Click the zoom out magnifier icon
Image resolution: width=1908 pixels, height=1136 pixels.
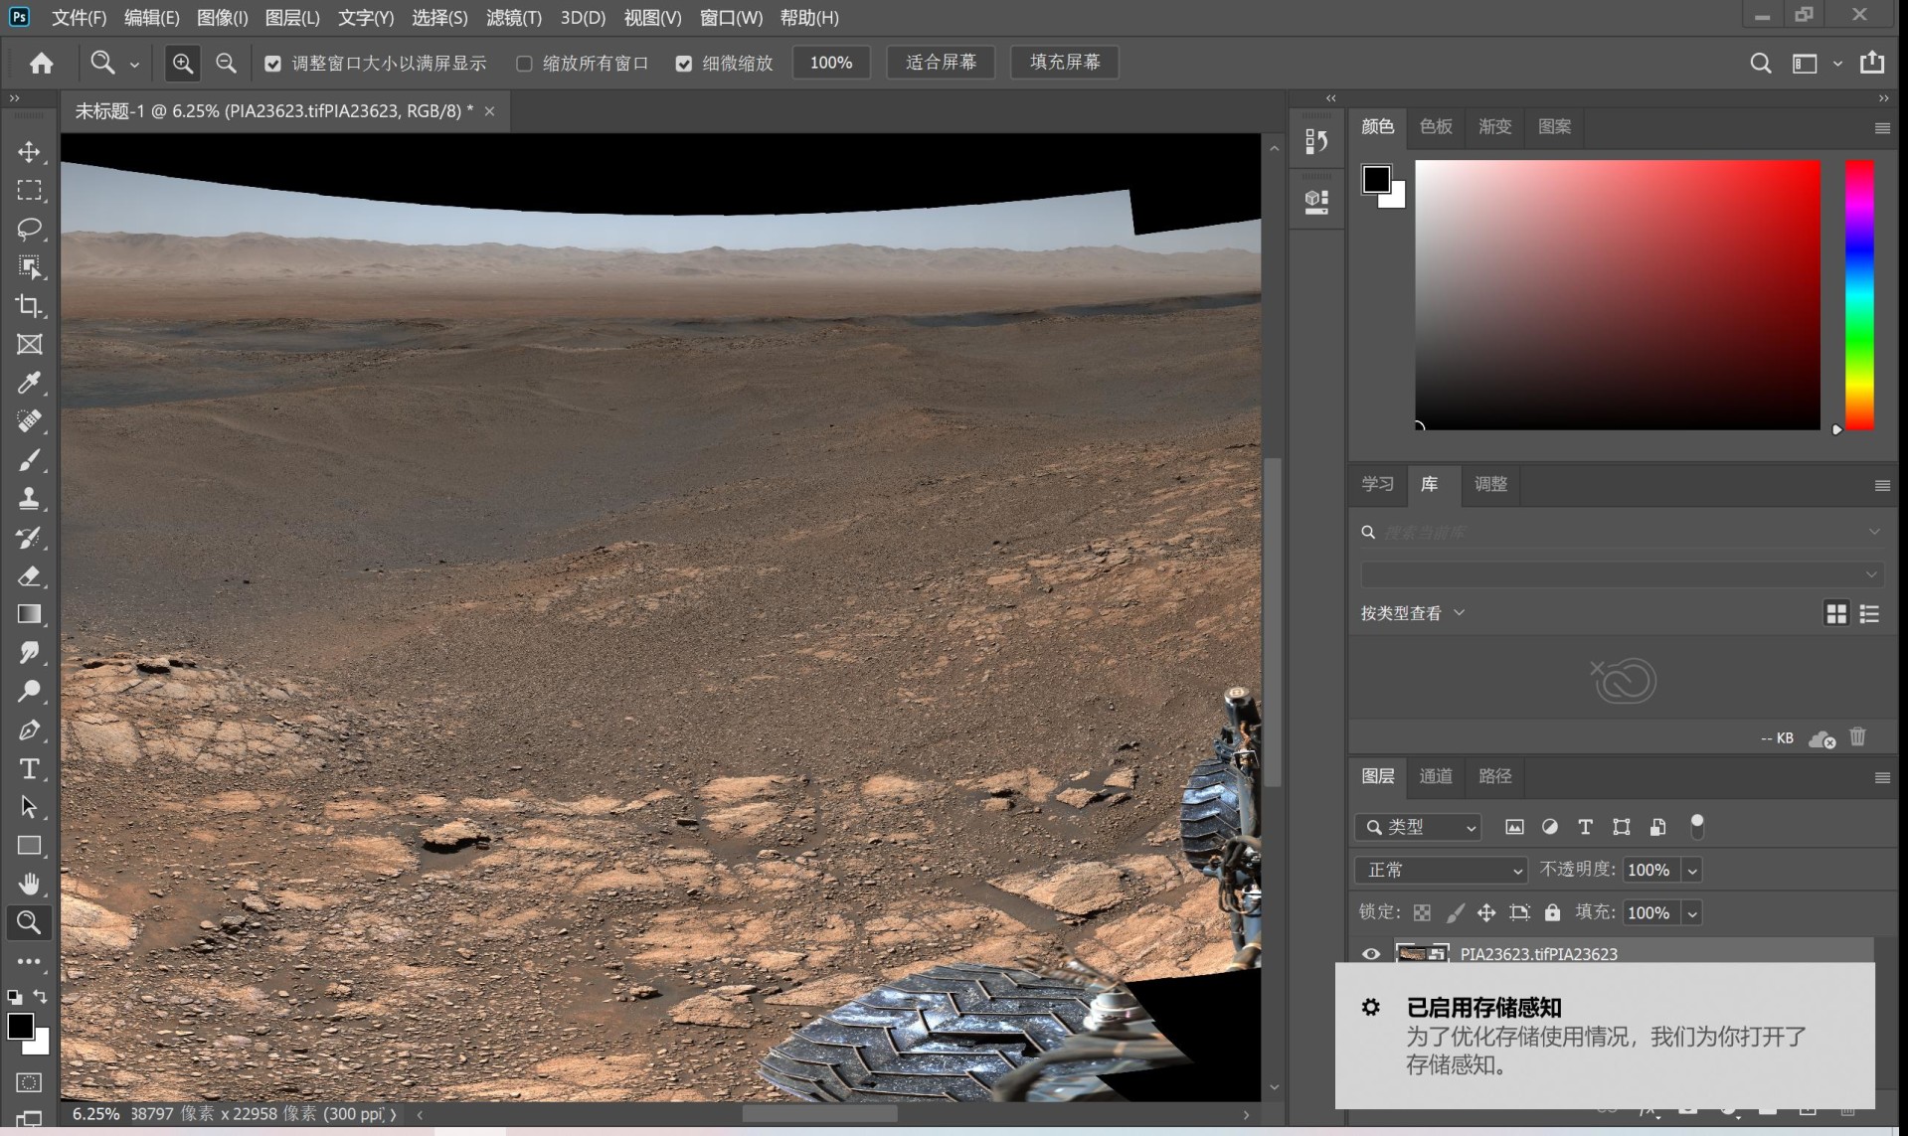pyautogui.click(x=226, y=64)
